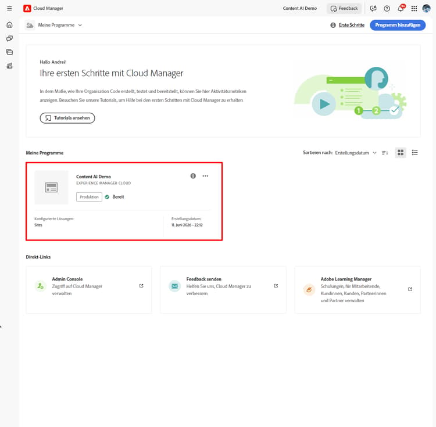The height and width of the screenshot is (427, 436).
Task: Expand the Meine Programme dropdown
Action: tap(60, 25)
